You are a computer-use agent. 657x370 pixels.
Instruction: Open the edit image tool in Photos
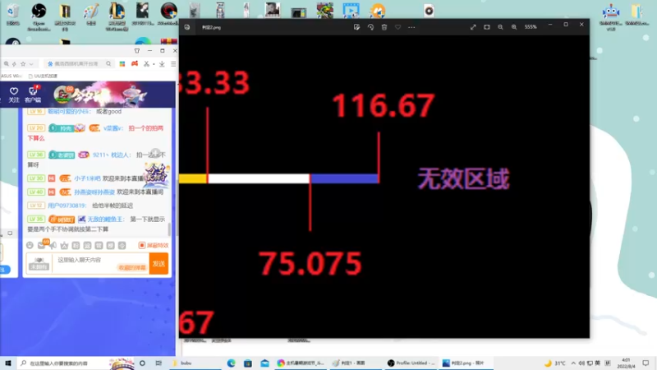tap(356, 27)
